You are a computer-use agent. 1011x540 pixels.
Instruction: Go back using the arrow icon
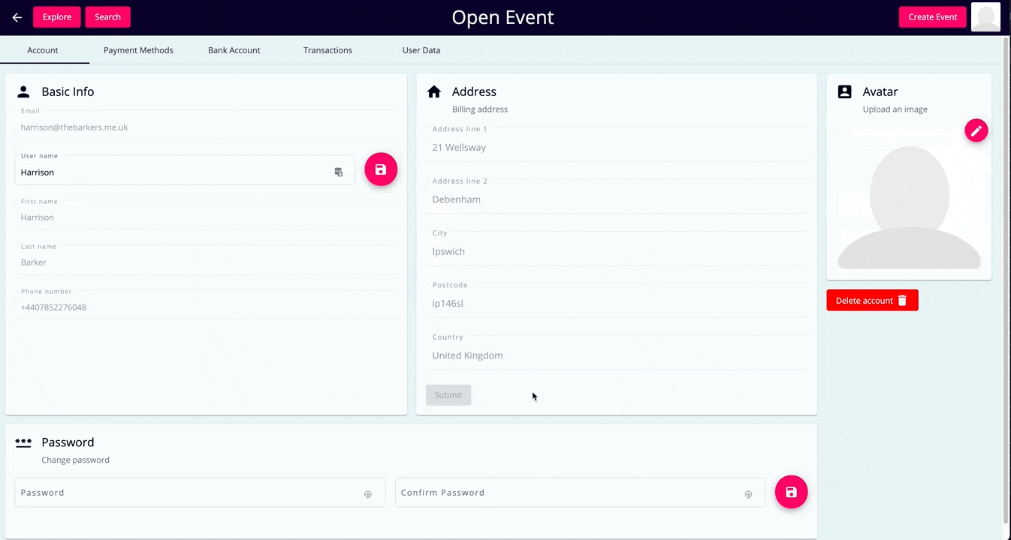point(17,17)
